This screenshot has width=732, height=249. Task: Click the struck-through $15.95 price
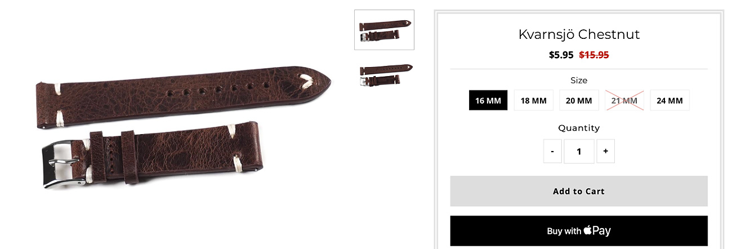594,55
